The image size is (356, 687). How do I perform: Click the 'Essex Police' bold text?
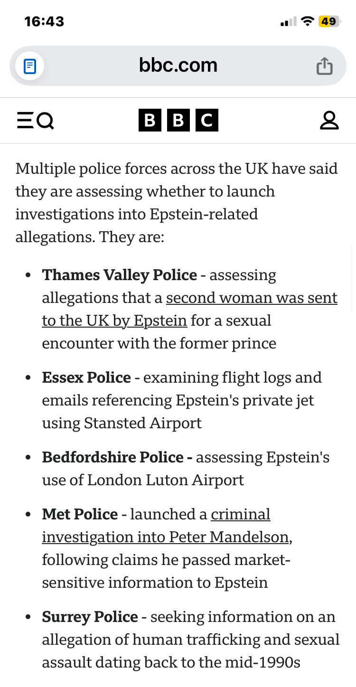click(x=86, y=377)
